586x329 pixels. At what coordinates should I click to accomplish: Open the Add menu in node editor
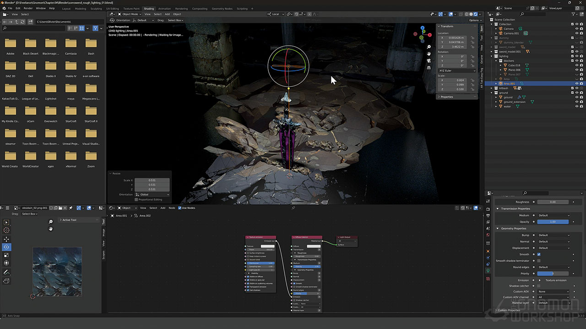163,208
